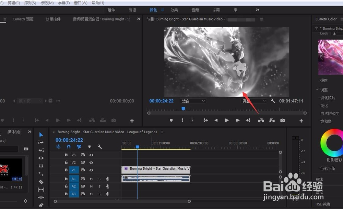The width and height of the screenshot is (343, 209).
Task: Mark In in program monitor
Action: pyautogui.click(x=182, y=120)
